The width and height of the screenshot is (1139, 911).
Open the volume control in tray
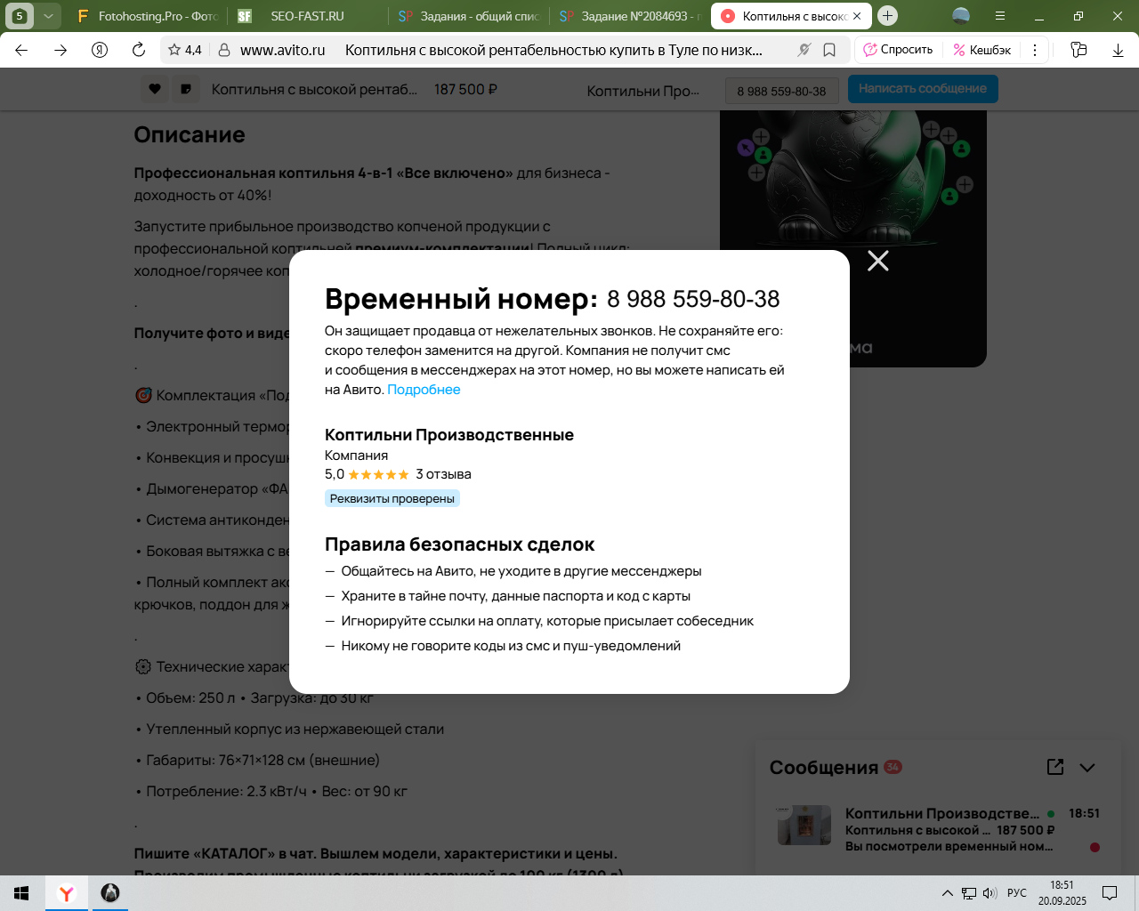coord(990,893)
